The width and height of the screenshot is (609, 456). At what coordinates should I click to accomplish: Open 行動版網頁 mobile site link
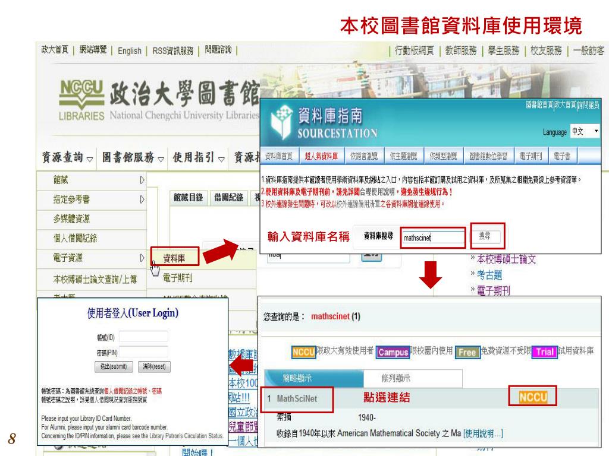[x=414, y=50]
